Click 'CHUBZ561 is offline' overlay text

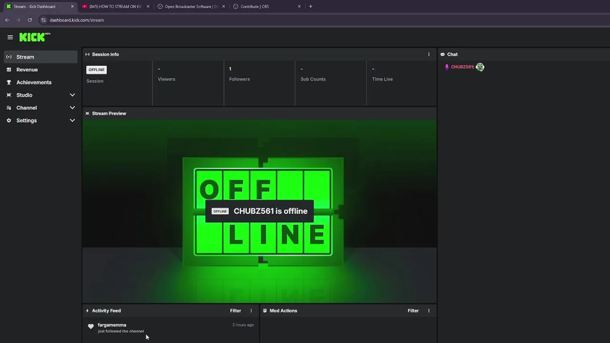(x=271, y=211)
